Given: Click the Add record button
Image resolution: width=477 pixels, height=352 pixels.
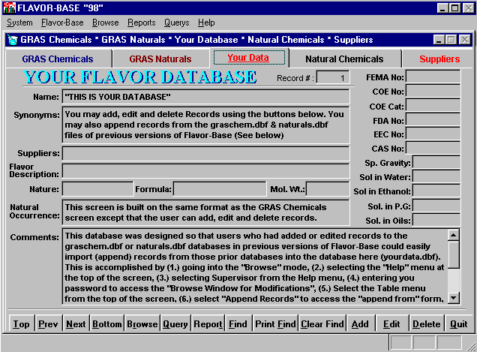Looking at the screenshot, I should click(x=361, y=324).
